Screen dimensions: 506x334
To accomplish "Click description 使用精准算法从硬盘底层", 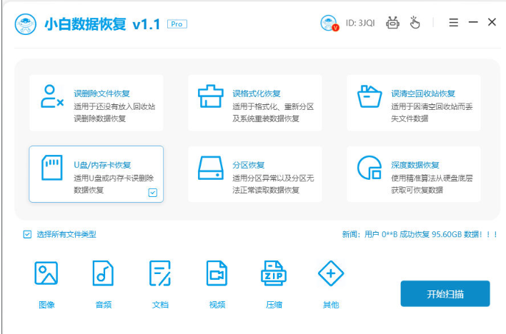I will (432, 178).
